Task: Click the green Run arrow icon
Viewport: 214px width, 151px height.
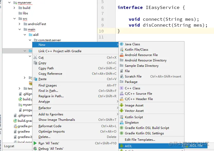Action: (x=35, y=143)
